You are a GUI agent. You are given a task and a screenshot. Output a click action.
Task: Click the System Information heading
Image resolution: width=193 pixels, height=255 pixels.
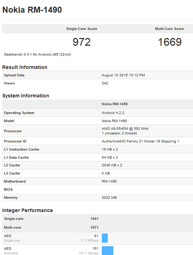[26, 96]
